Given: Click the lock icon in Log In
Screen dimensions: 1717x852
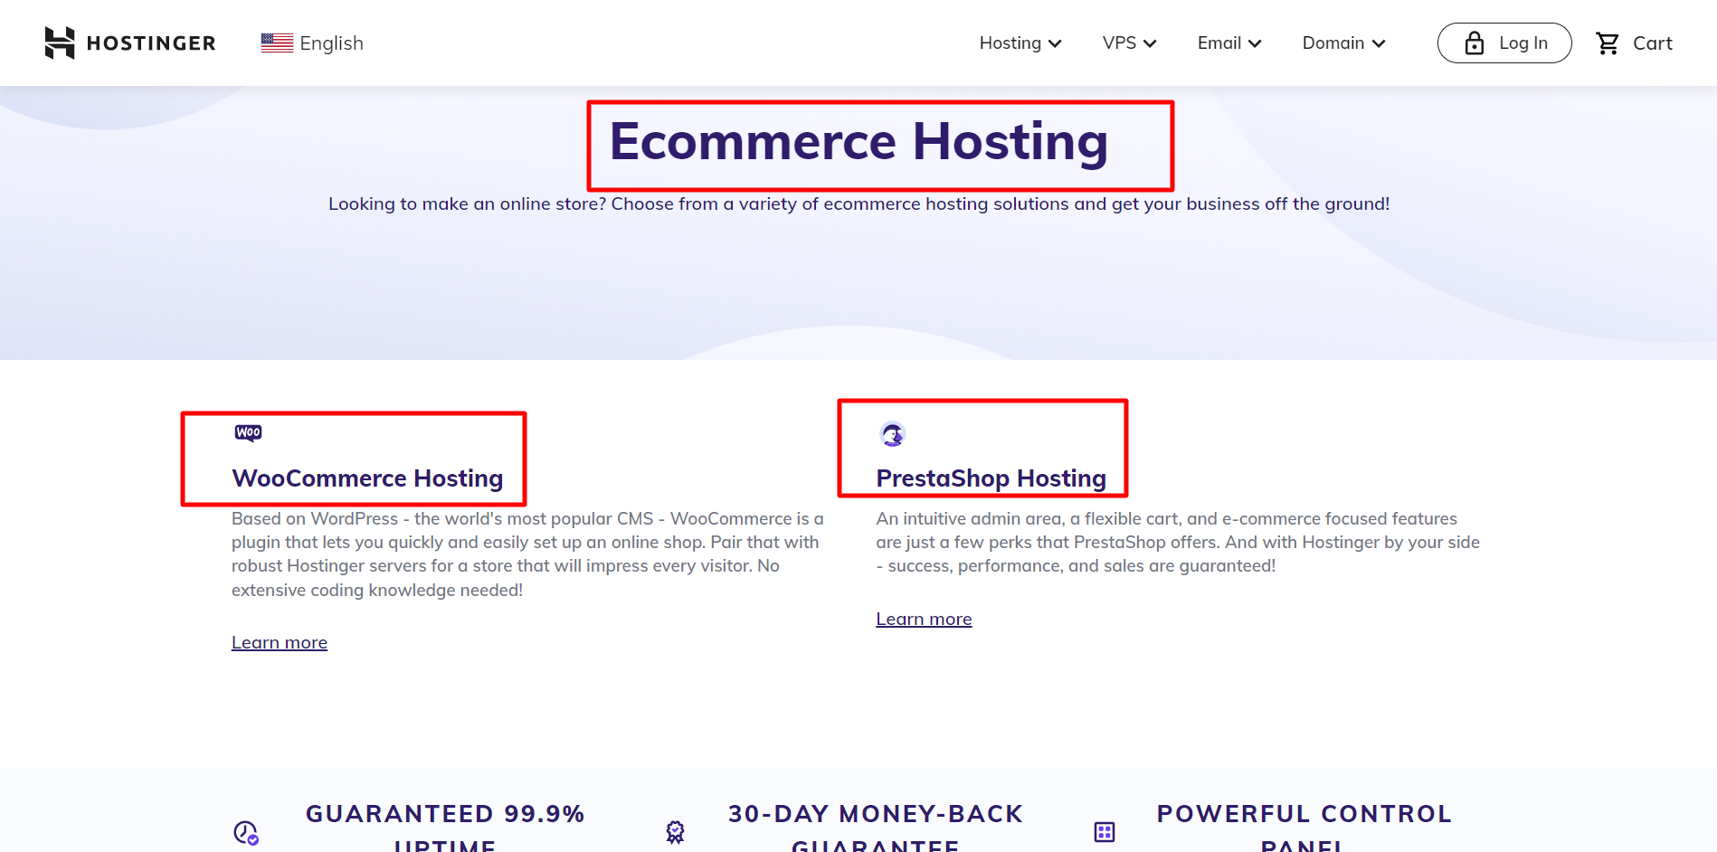Looking at the screenshot, I should pyautogui.click(x=1475, y=43).
